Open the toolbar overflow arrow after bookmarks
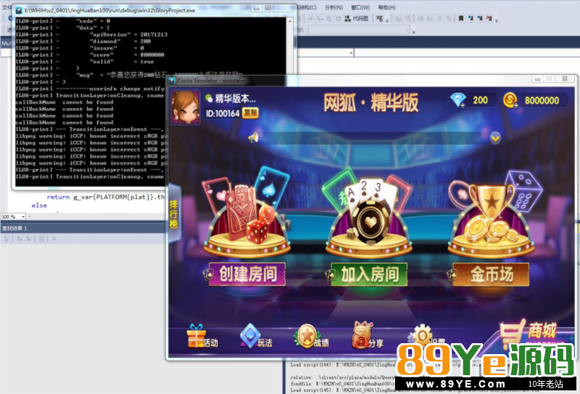Viewport: 580px width, 394px height. pos(497,20)
